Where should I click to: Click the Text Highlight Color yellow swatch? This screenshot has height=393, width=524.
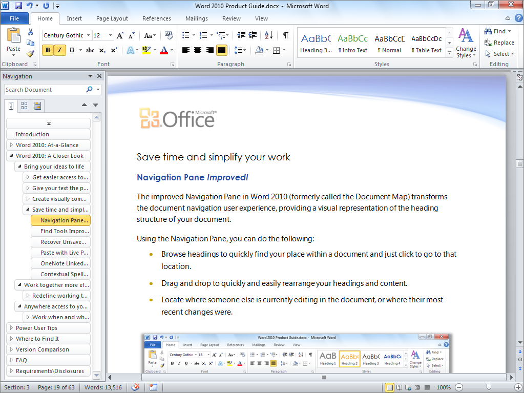(146, 50)
